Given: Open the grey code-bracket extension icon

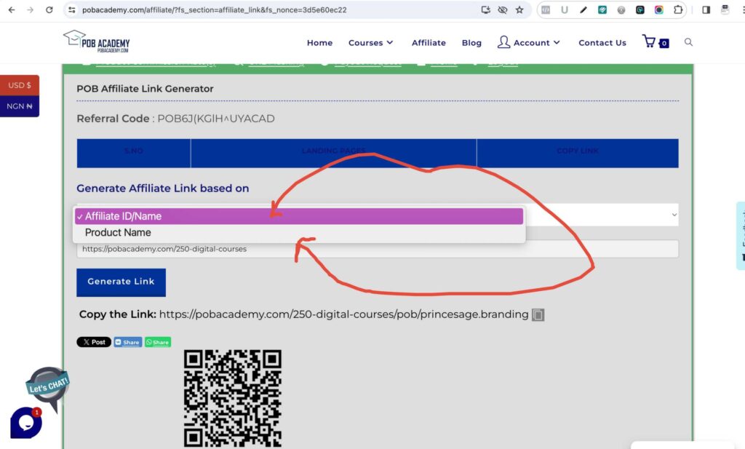Looking at the screenshot, I should pos(546,9).
